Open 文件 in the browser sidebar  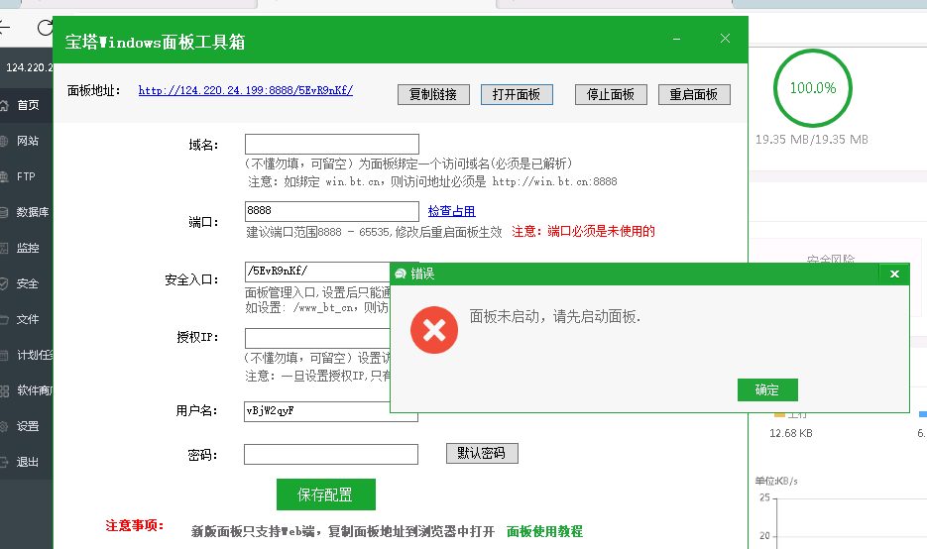[27, 319]
